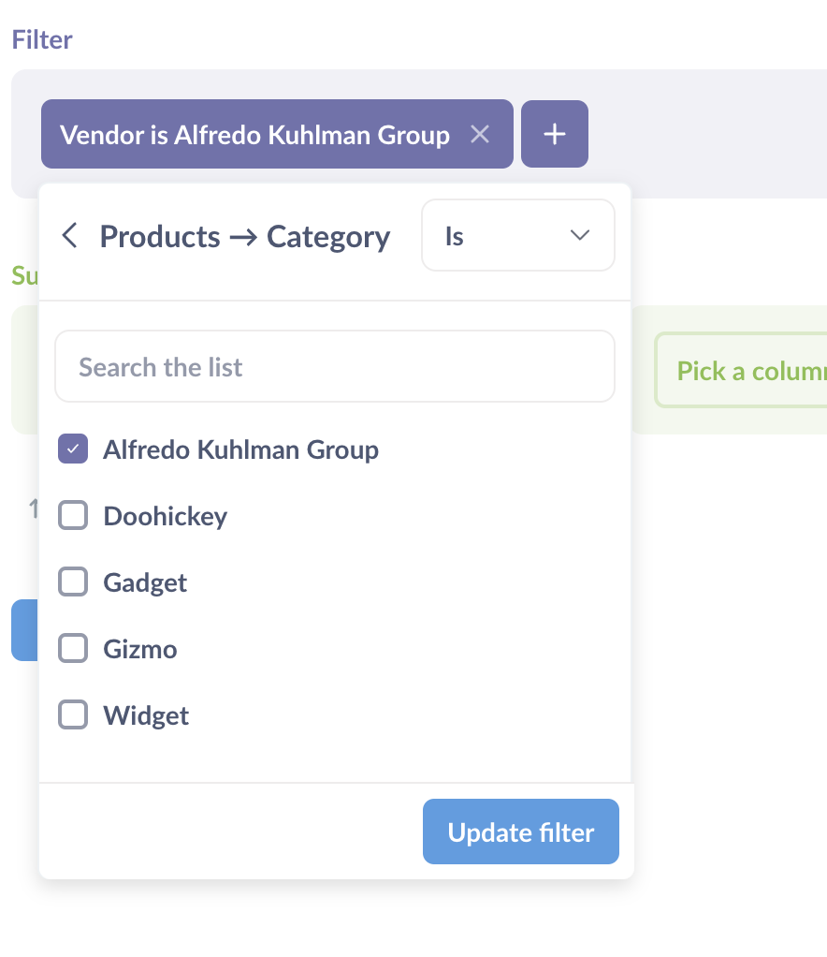Select the Widget list entry text
The width and height of the screenshot is (827, 957).
[145, 714]
